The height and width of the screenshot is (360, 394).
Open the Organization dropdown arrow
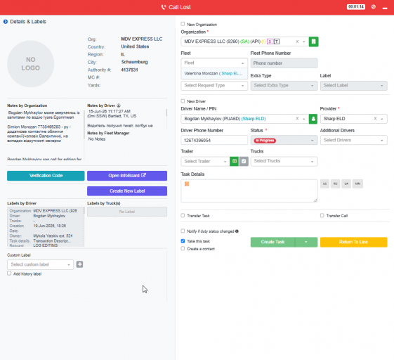pos(304,41)
